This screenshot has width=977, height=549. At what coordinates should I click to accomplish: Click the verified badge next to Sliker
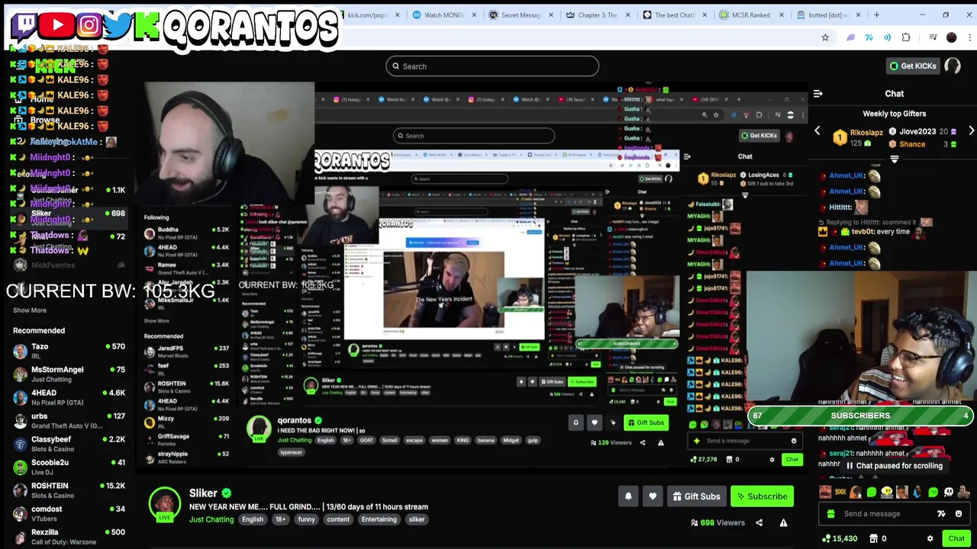pos(227,494)
